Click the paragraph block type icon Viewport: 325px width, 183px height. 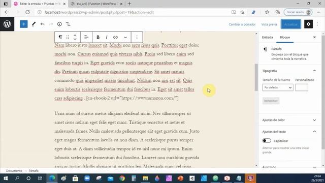(60, 37)
